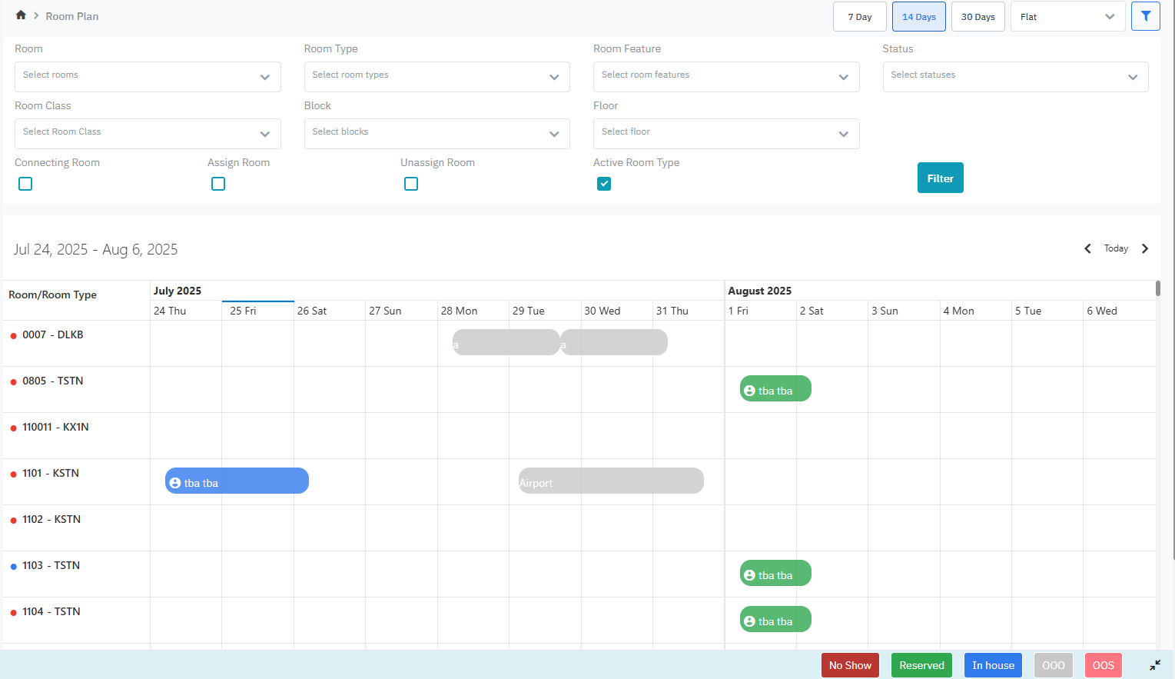Uncheck the Active Room Type checkbox

(604, 184)
